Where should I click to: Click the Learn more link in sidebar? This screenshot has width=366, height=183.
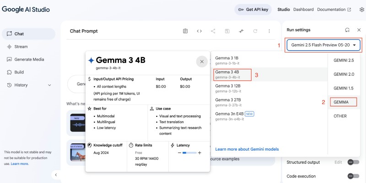tap(20, 164)
